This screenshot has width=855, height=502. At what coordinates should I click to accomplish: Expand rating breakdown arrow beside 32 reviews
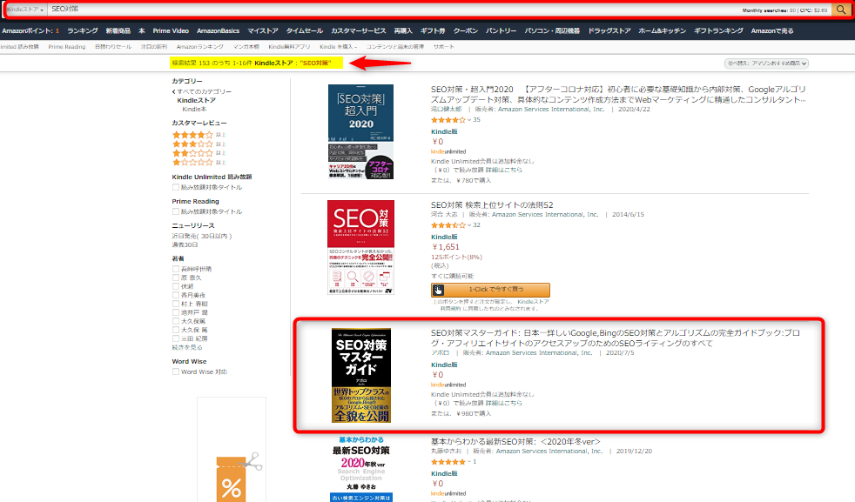coord(469,225)
